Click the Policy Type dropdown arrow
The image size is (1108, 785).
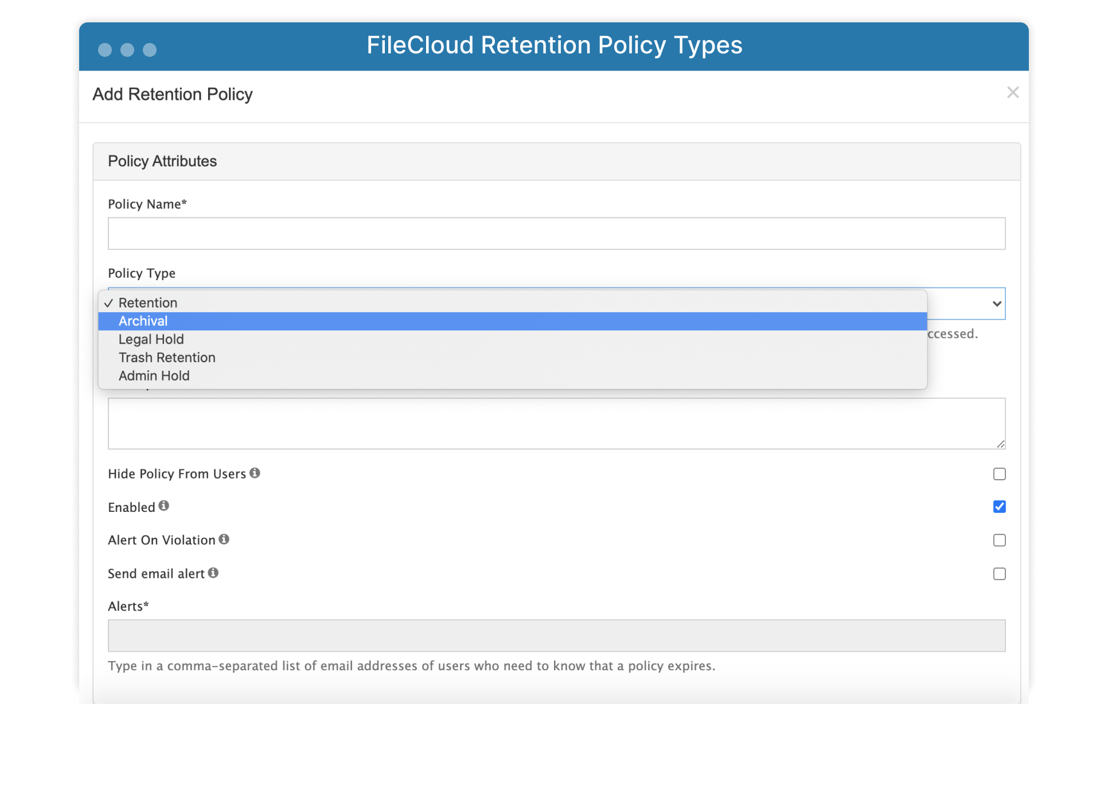pyautogui.click(x=997, y=304)
